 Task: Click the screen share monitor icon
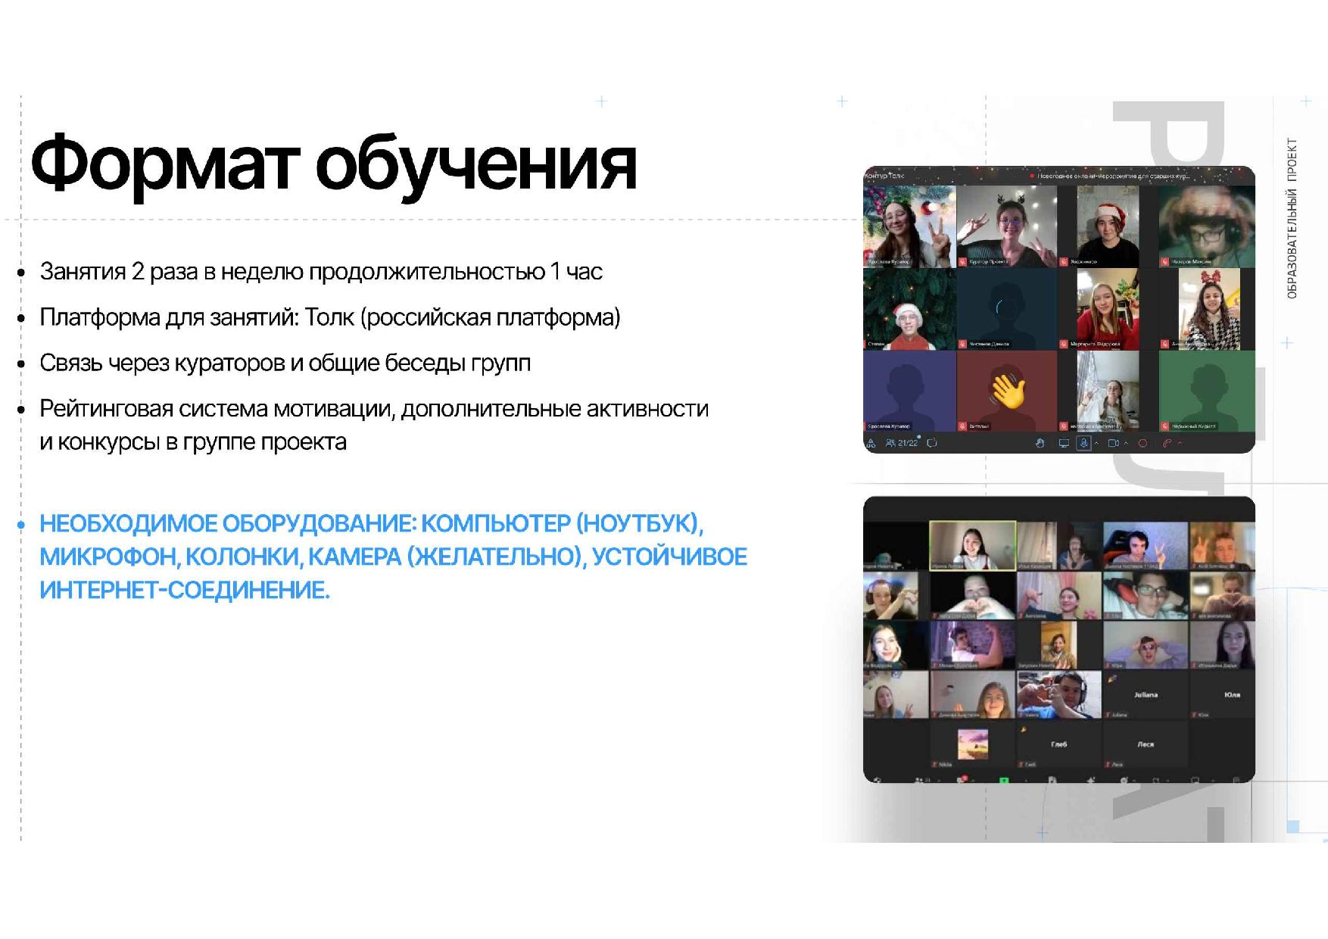(1064, 443)
